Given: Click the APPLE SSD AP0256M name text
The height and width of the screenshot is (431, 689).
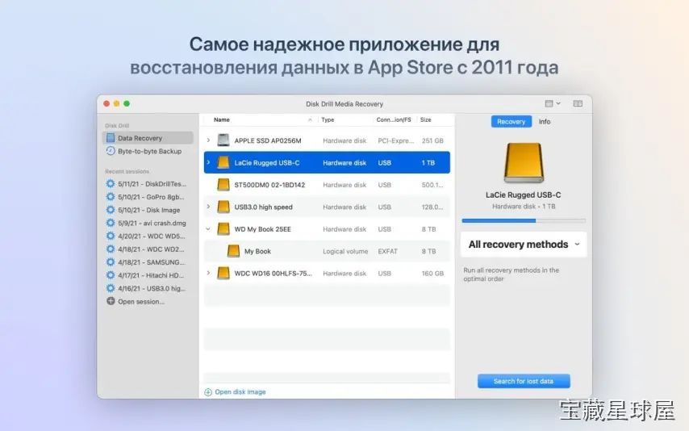Looking at the screenshot, I should [x=268, y=140].
